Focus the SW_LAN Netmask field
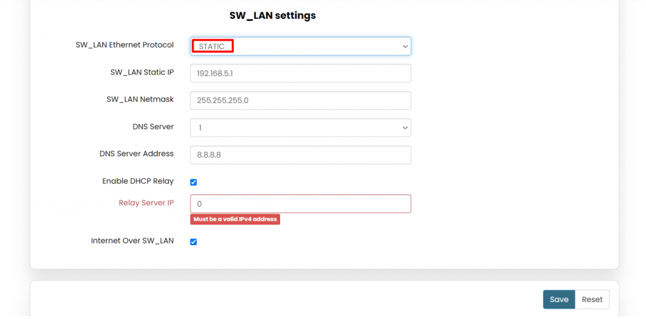Screen dimensions: 646x319 pyautogui.click(x=300, y=100)
